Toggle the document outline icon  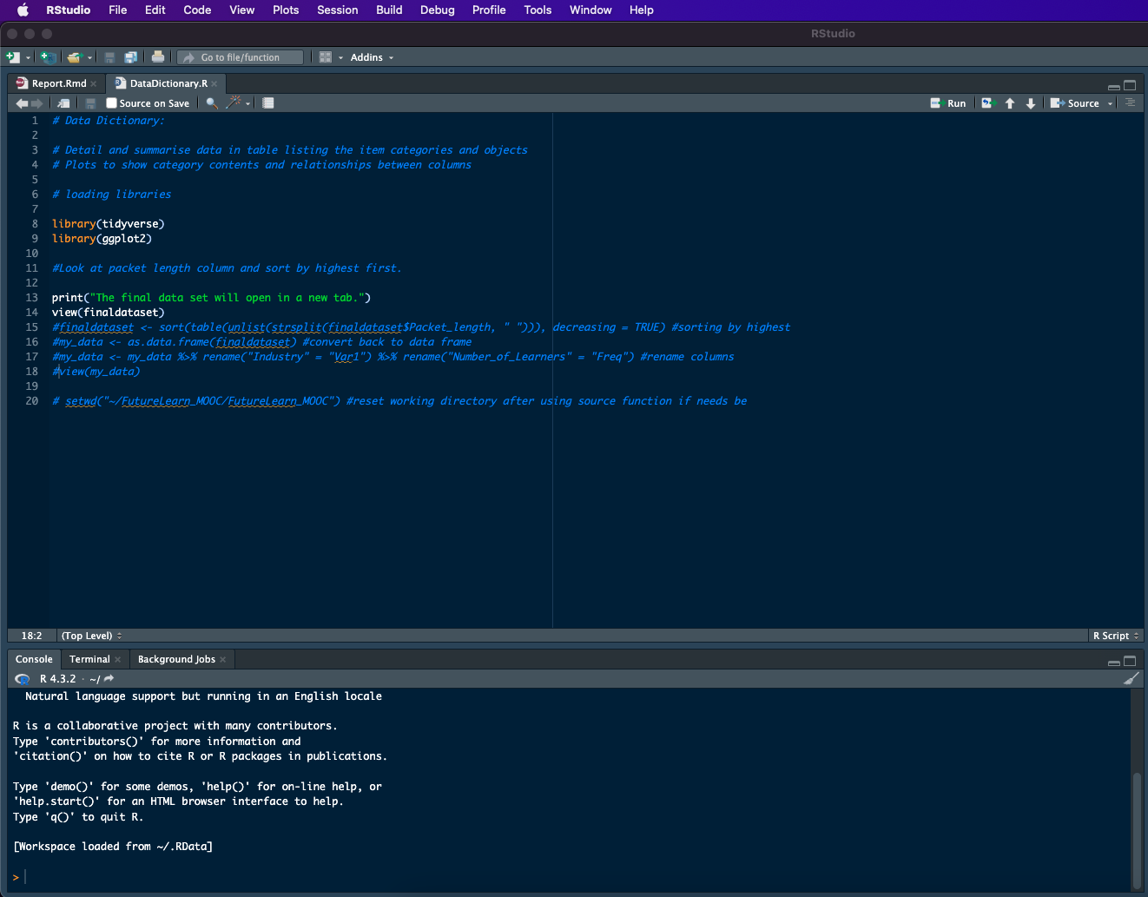1130,102
